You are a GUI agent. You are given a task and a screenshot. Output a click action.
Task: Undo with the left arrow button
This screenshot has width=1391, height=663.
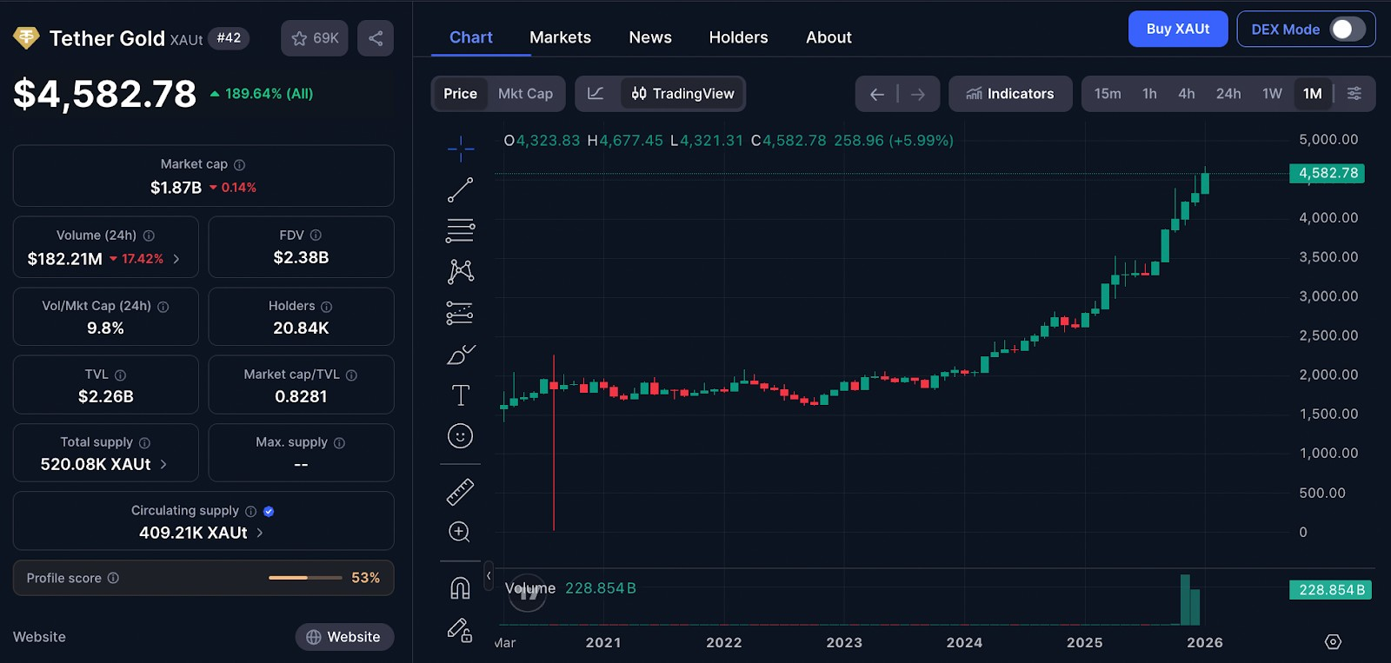coord(877,94)
